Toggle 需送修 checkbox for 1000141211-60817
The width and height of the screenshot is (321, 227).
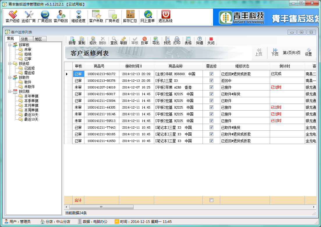212,94
